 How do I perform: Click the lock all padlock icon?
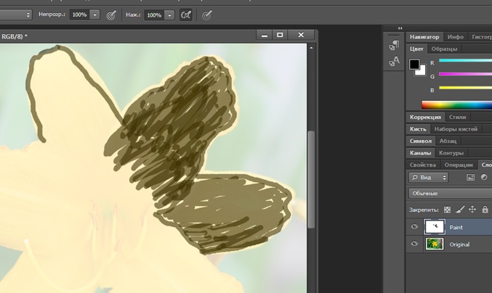[x=485, y=210]
